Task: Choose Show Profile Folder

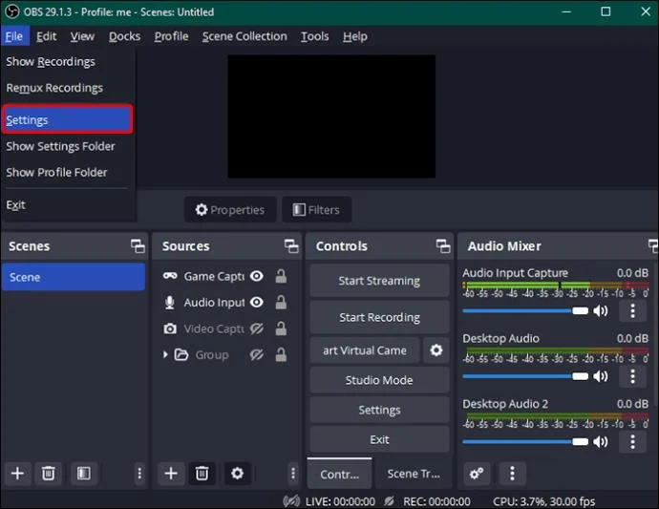Action: [x=67, y=172]
